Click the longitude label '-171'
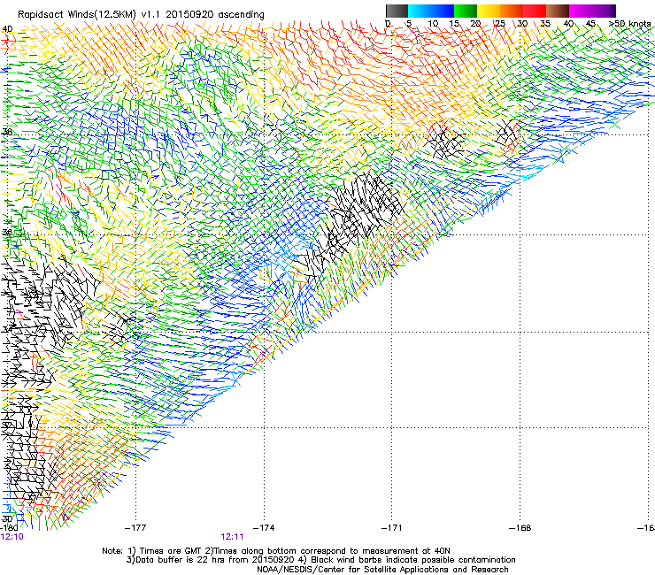This screenshot has height=575, width=655. pyautogui.click(x=391, y=528)
